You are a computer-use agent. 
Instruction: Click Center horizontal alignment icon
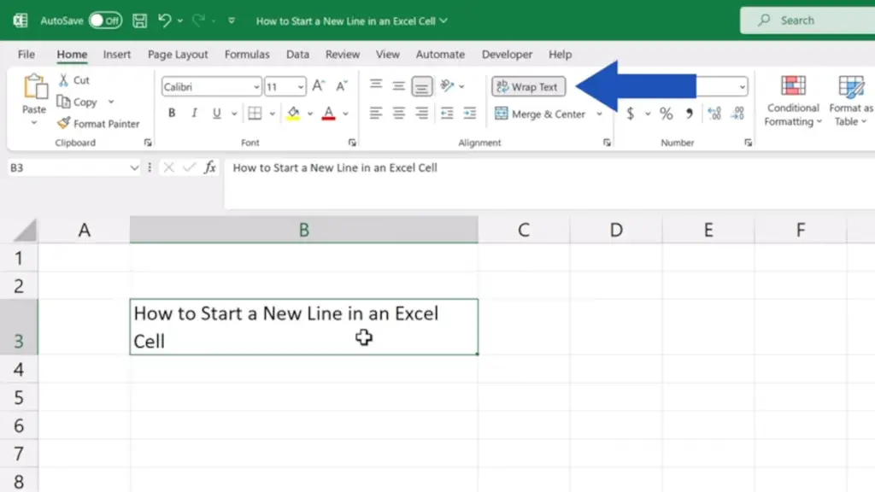tap(398, 114)
